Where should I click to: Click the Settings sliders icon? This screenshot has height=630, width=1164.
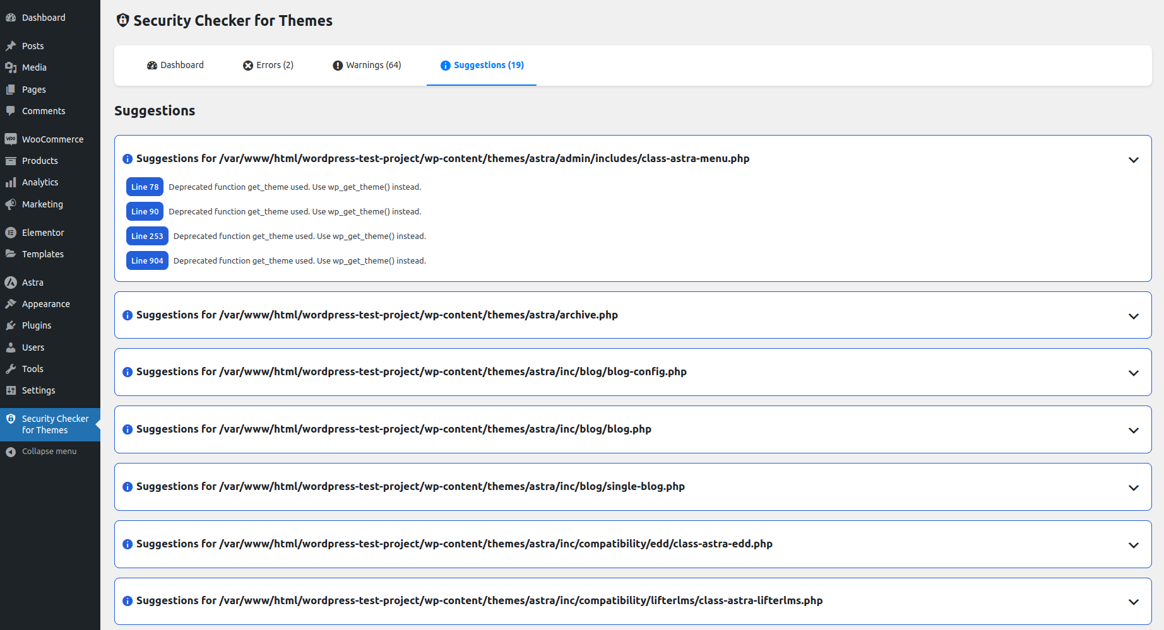point(11,390)
